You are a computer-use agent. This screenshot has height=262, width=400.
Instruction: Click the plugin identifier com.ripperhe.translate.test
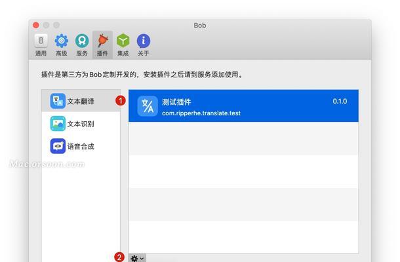coord(201,113)
